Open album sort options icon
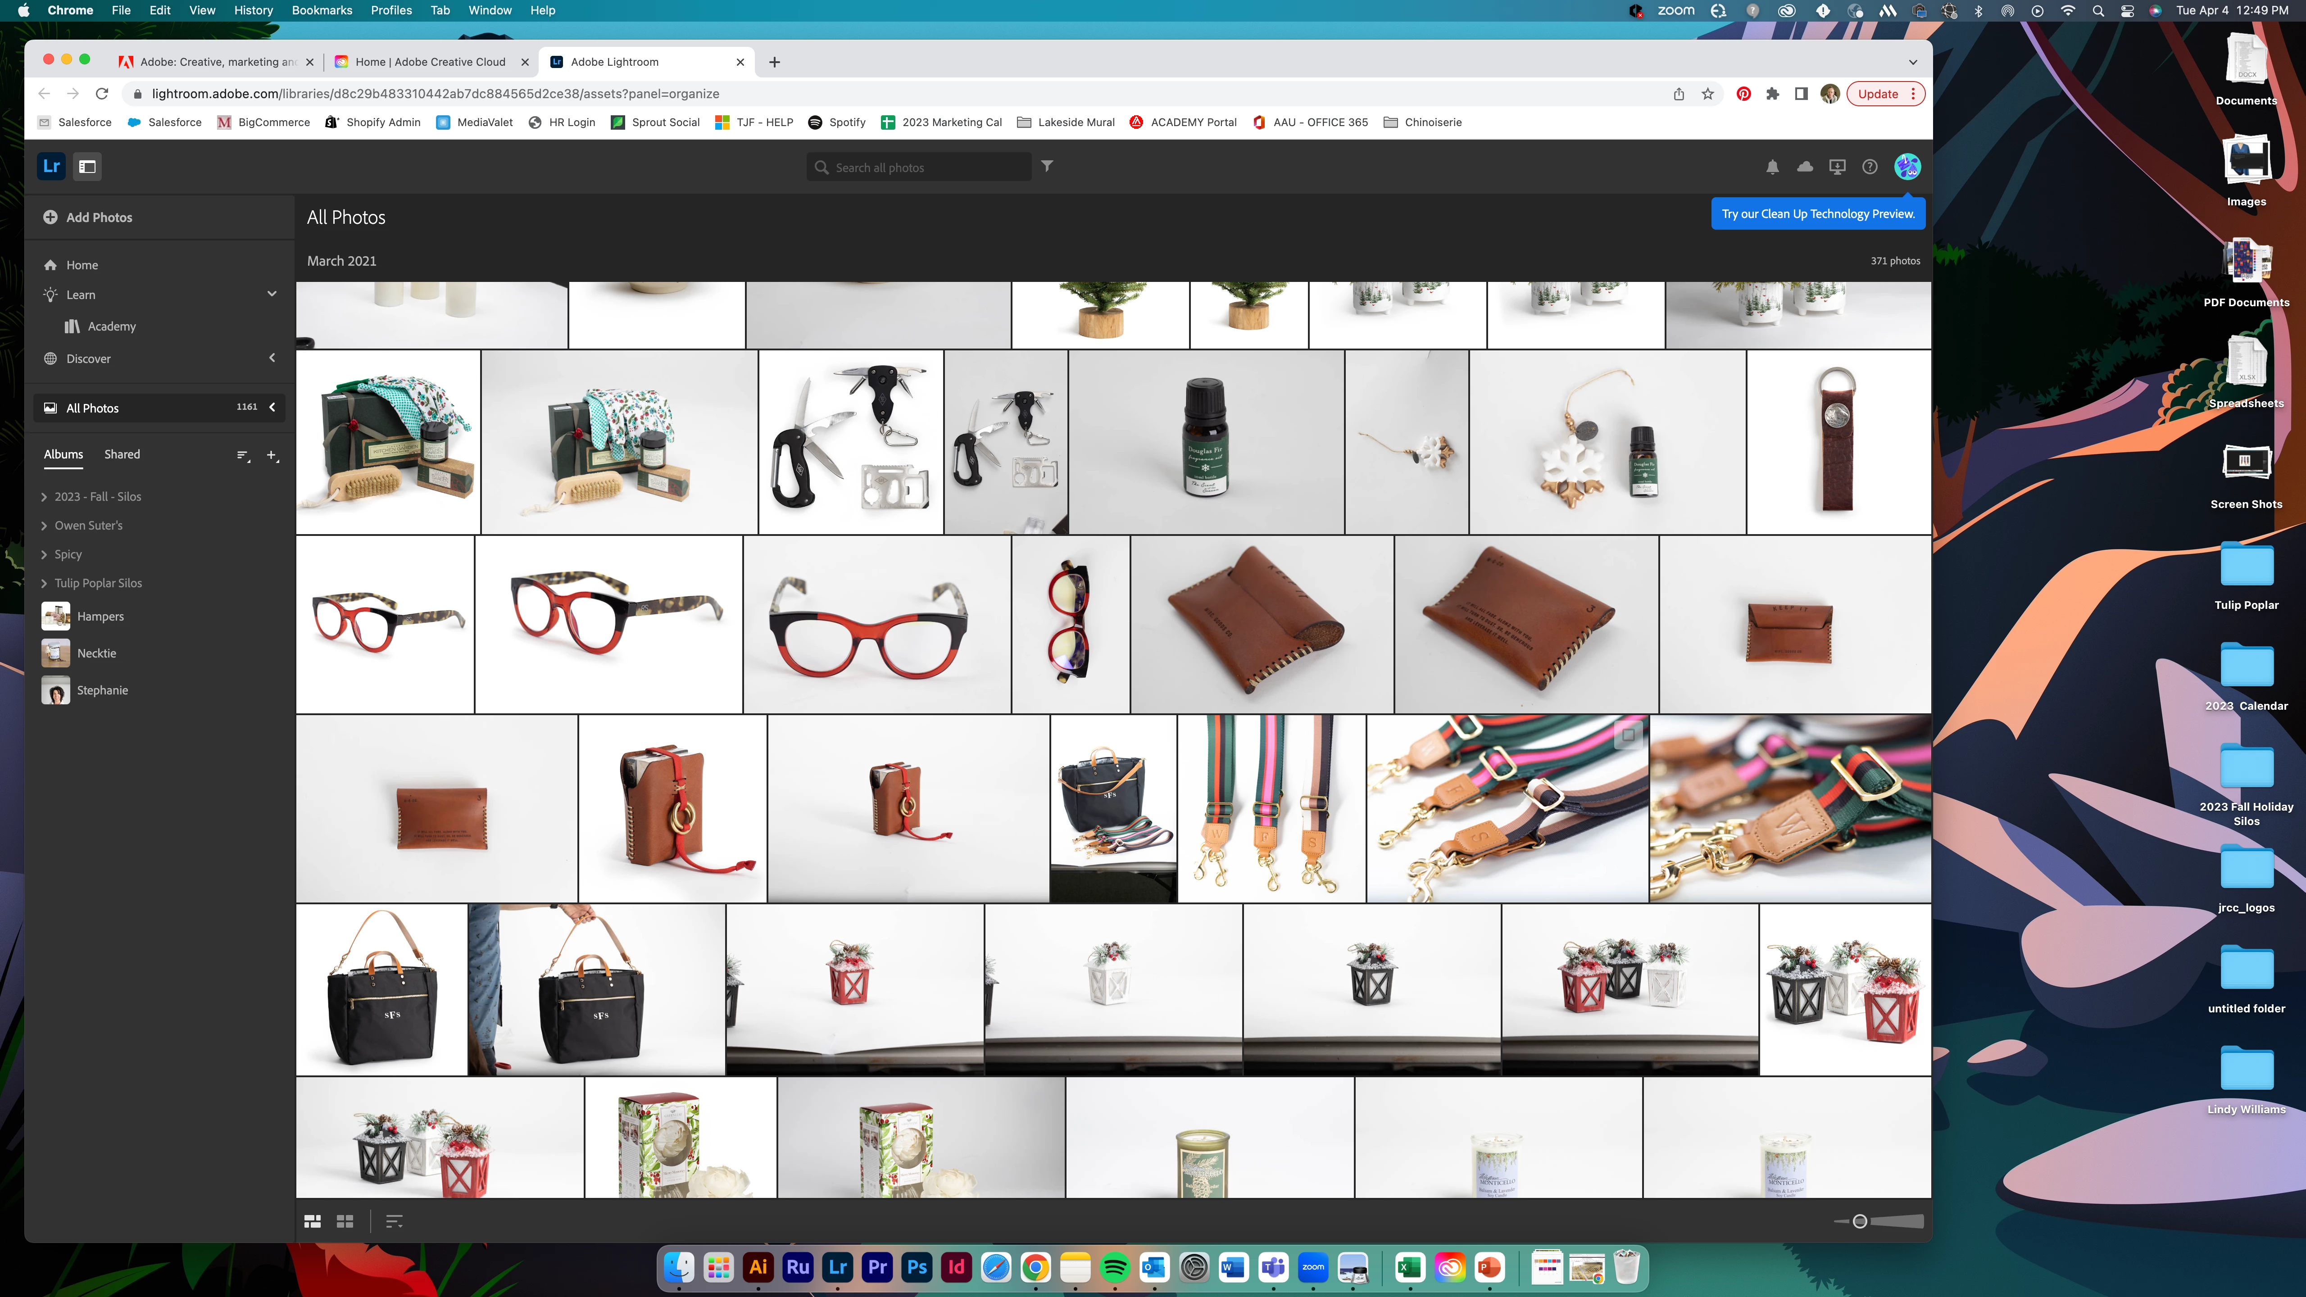2306x1297 pixels. (243, 456)
